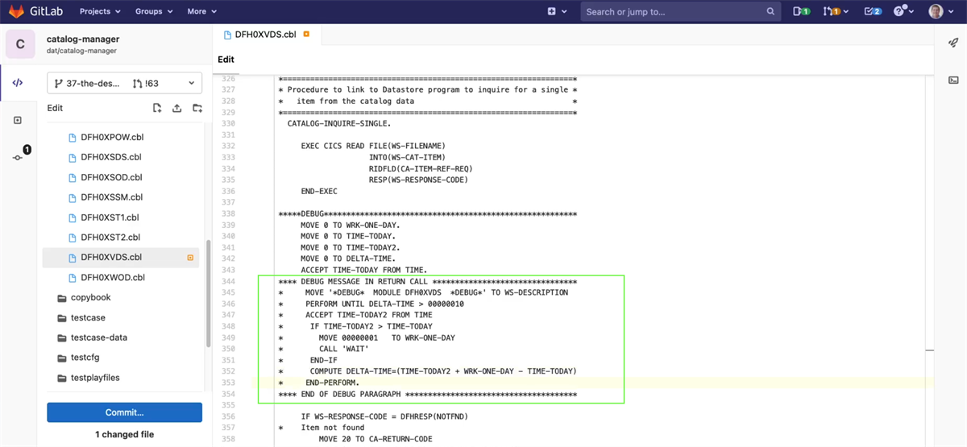Open the More menu
The width and height of the screenshot is (967, 447).
[x=201, y=11]
